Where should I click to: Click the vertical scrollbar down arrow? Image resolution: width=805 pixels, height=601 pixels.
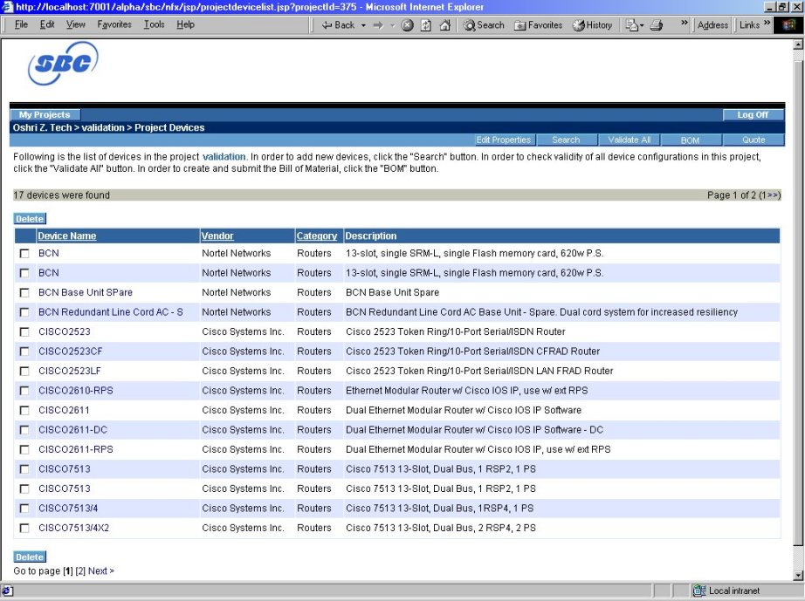click(x=797, y=575)
